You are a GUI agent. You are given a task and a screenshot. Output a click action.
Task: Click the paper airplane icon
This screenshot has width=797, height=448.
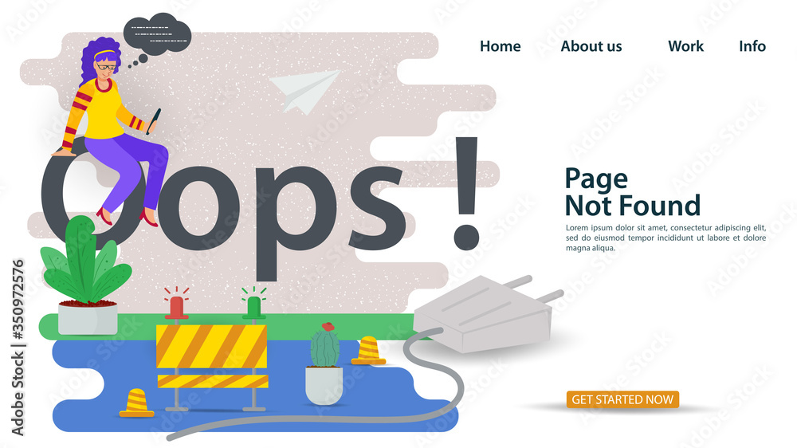point(304,92)
